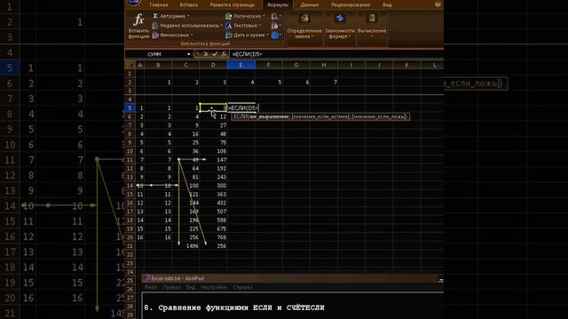Click the Вставить функцию fx ribbon button
568x319 pixels.
138,26
